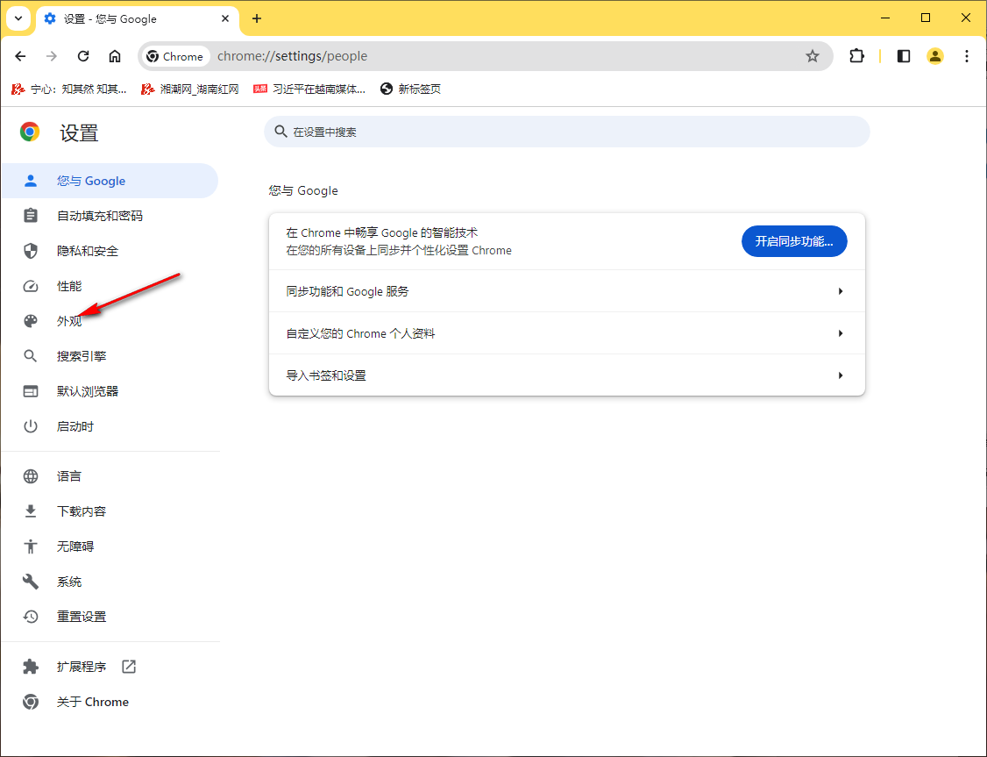Screen dimensions: 987x757
Task: Open the 宁心 bookmark
Action: (69, 89)
